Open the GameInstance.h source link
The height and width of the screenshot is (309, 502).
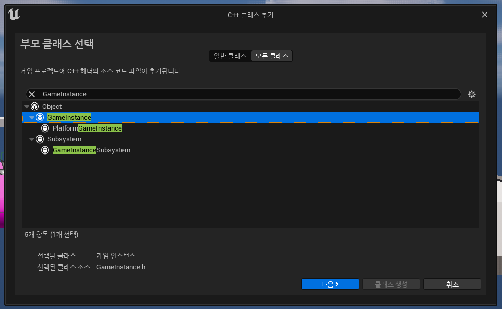121,267
